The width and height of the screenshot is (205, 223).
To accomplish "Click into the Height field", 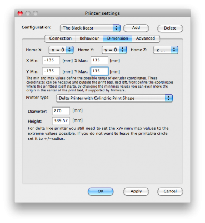I will pos(61,121).
